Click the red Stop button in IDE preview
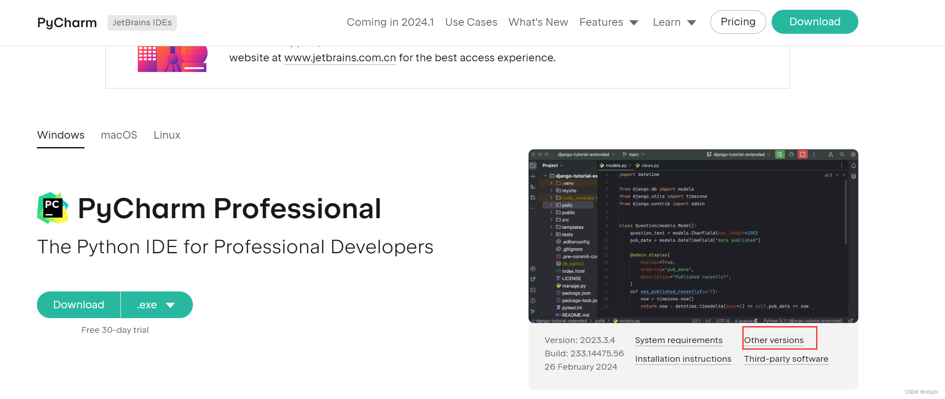The image size is (945, 399). coord(803,155)
